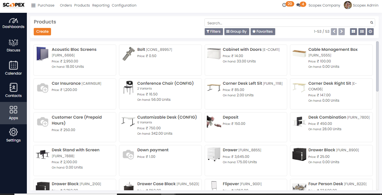Open the Favorites dropdown

click(x=263, y=32)
